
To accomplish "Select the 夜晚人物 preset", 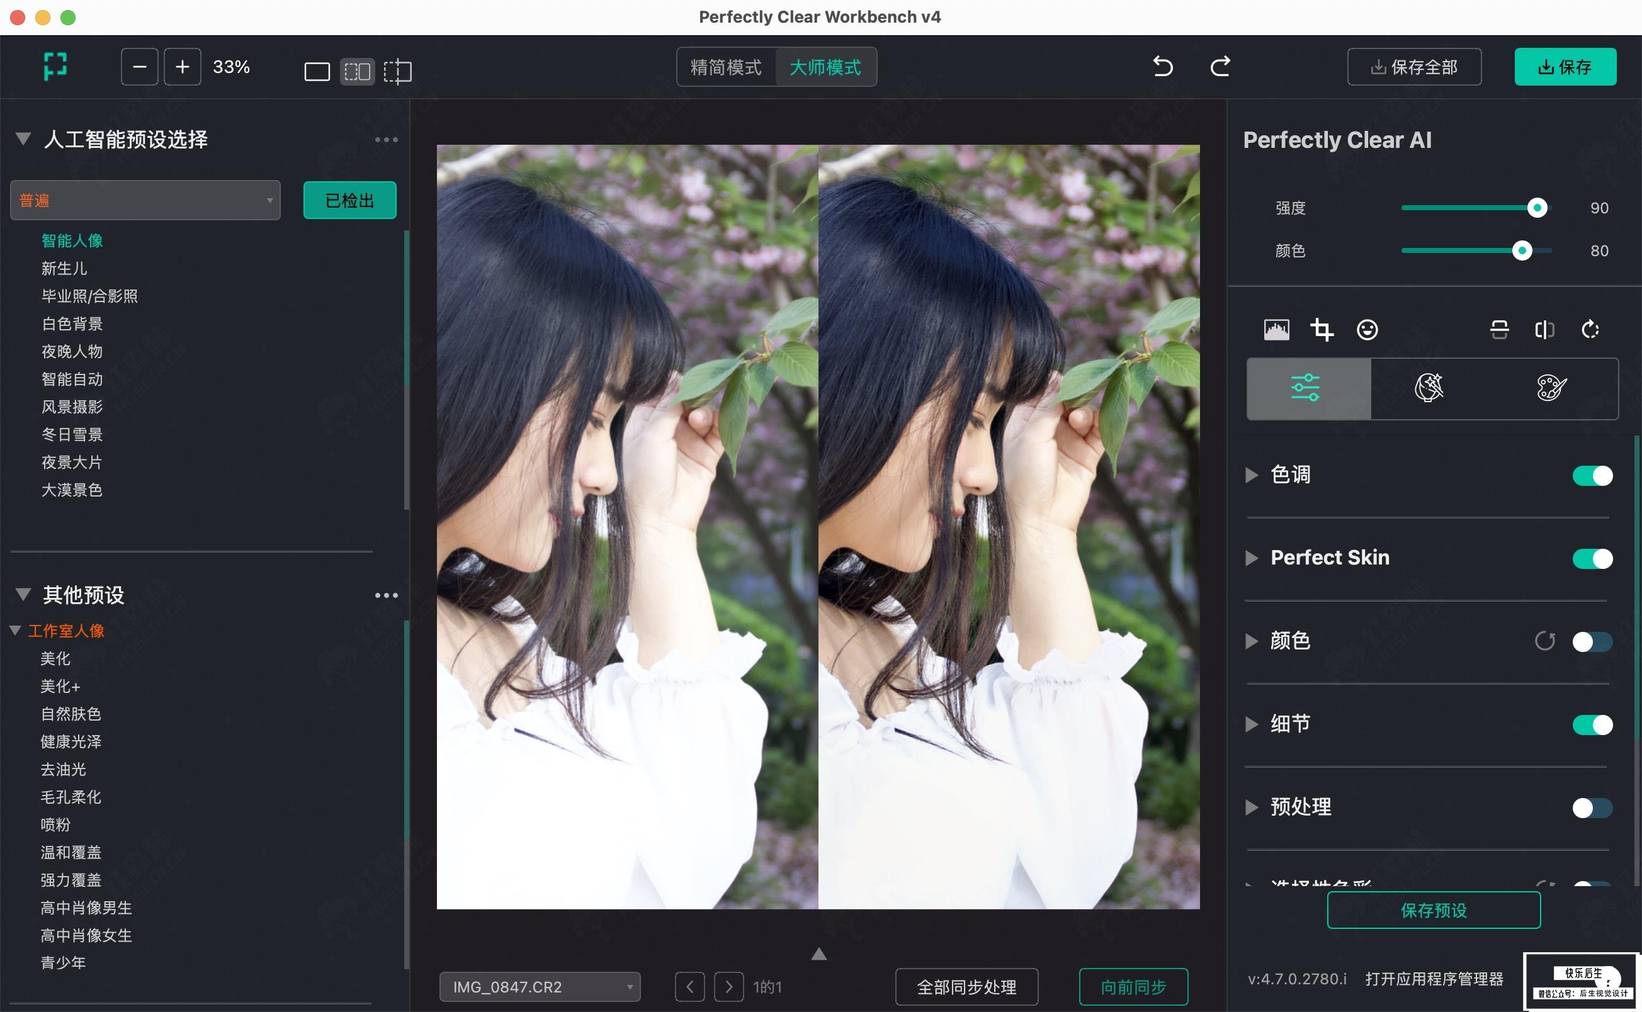I will [x=72, y=351].
